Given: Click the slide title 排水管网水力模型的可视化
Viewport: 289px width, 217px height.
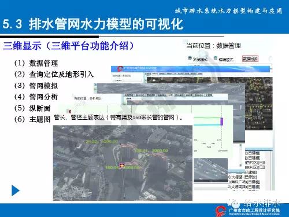Looking at the screenshot, I should point(106,24).
